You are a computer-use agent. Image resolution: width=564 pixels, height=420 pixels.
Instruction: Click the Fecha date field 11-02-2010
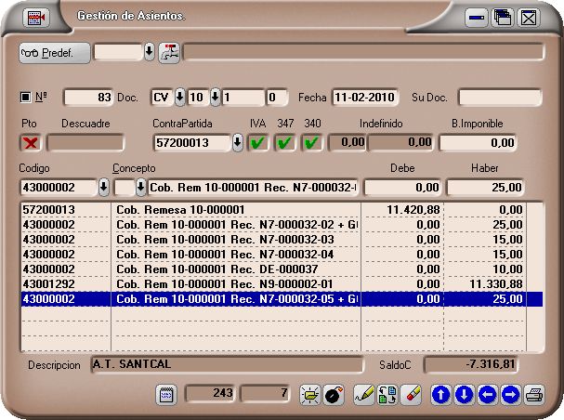click(x=365, y=98)
